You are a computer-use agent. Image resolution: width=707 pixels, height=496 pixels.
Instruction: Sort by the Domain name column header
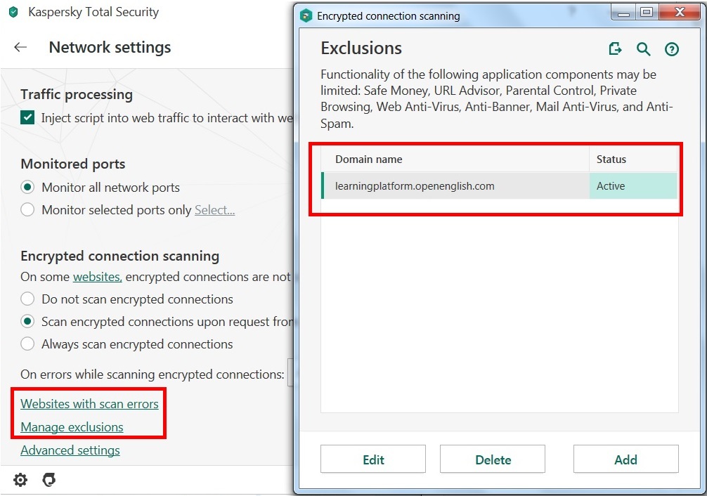(x=455, y=159)
